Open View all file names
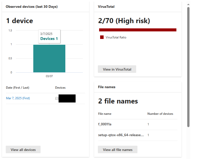Screen dimensions: 198x159 pos(118,150)
